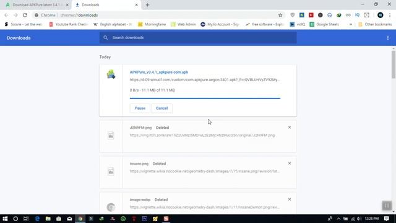Open the Youtube Rank Check bookmark
The image size is (396, 223).
click(68, 24)
